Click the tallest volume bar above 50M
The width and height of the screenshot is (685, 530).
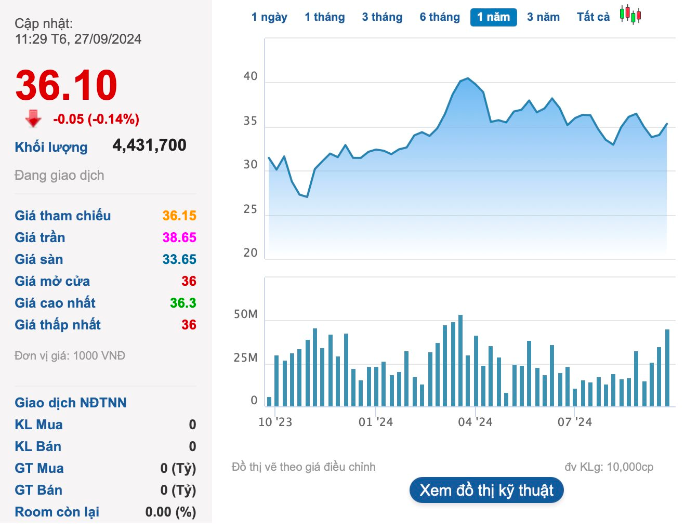tap(460, 361)
